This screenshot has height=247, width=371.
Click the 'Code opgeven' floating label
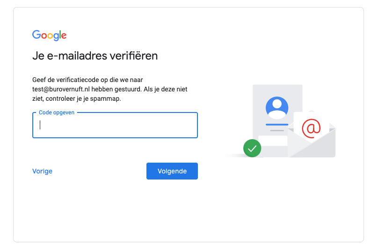(x=57, y=112)
